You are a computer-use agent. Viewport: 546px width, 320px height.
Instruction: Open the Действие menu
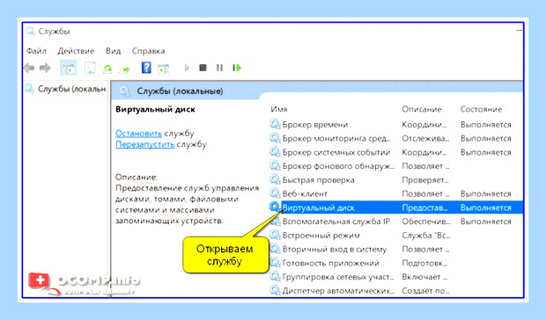click(x=76, y=51)
